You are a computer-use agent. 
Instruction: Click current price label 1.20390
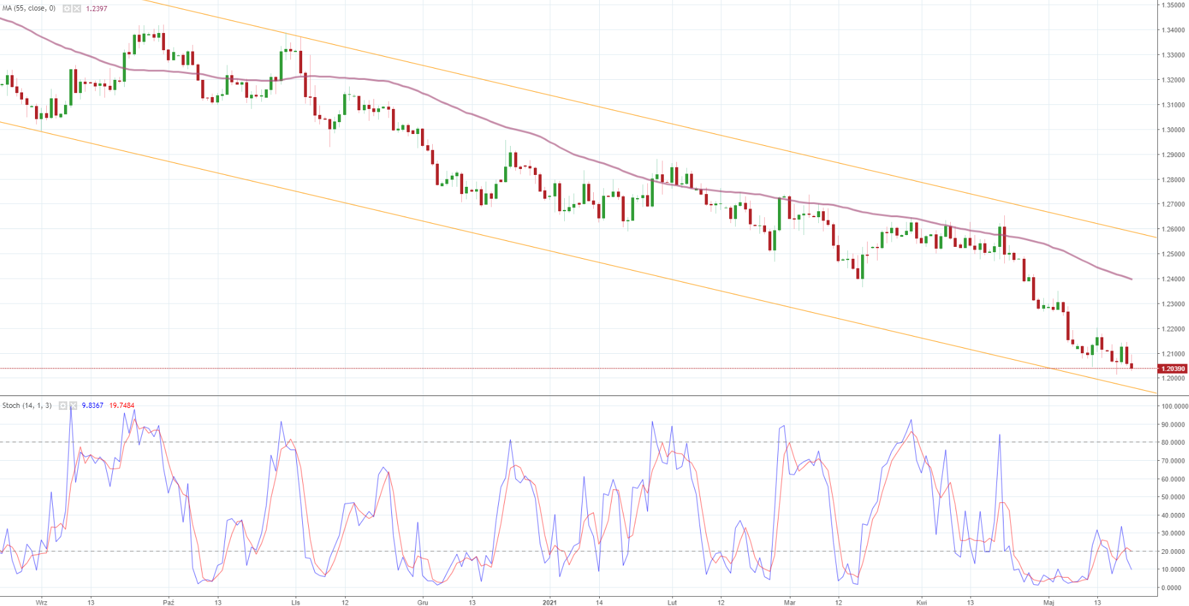coord(1173,369)
